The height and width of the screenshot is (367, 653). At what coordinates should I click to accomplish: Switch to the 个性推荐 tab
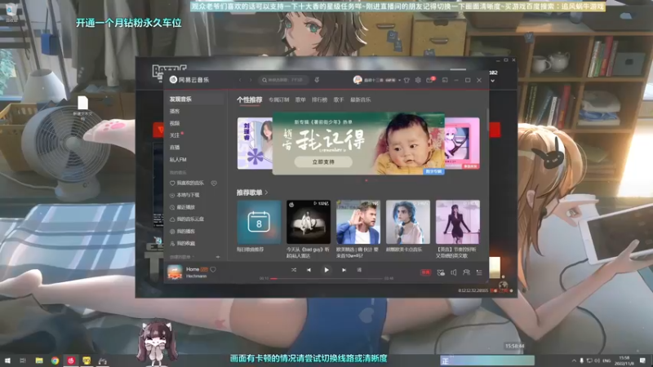250,99
